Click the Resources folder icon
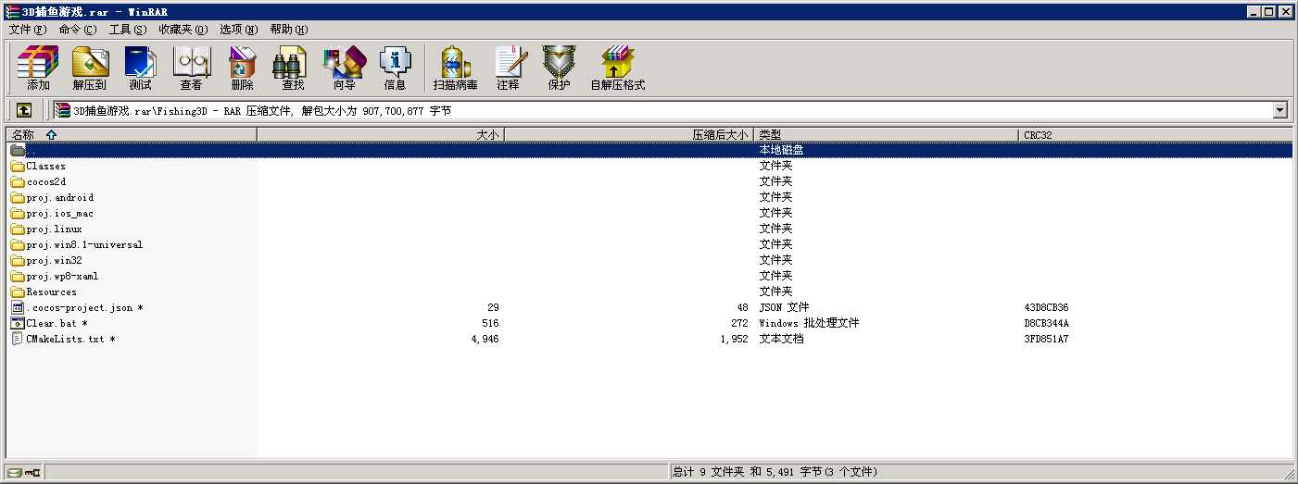 click(18, 292)
